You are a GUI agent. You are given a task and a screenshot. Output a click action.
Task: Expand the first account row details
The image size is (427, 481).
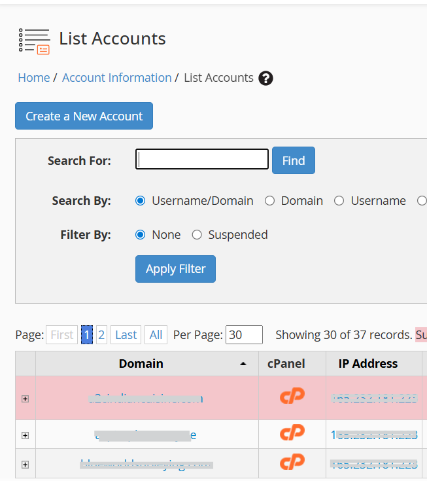tap(26, 399)
